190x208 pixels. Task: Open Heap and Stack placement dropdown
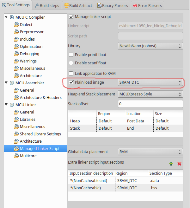coord(150,94)
